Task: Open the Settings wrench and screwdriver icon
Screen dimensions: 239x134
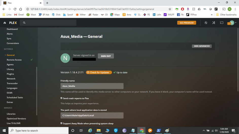Action: click(x=214, y=23)
